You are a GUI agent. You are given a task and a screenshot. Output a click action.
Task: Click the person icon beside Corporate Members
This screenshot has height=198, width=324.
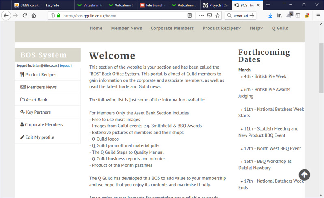pos(22,124)
